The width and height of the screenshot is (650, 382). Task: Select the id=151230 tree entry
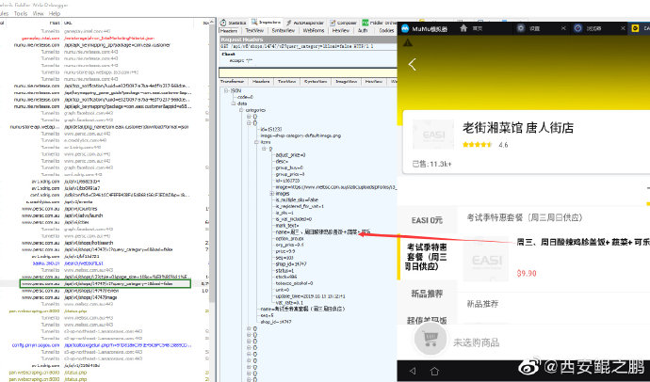pyautogui.click(x=271, y=129)
